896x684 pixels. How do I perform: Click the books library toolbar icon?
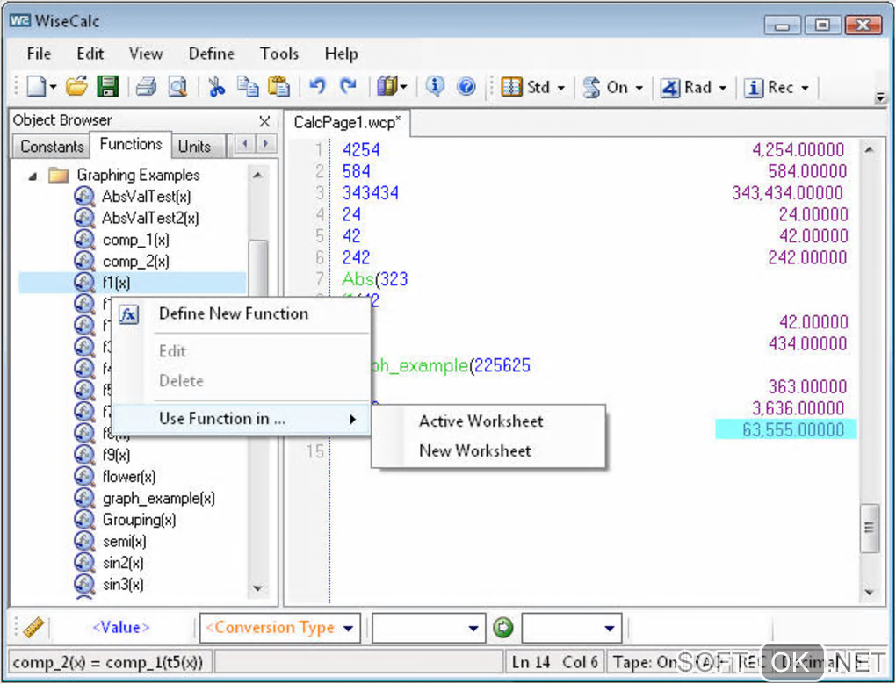click(387, 87)
